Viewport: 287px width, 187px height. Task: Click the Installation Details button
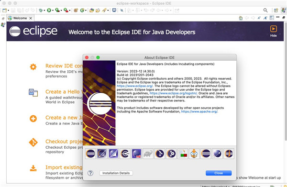pos(116,173)
